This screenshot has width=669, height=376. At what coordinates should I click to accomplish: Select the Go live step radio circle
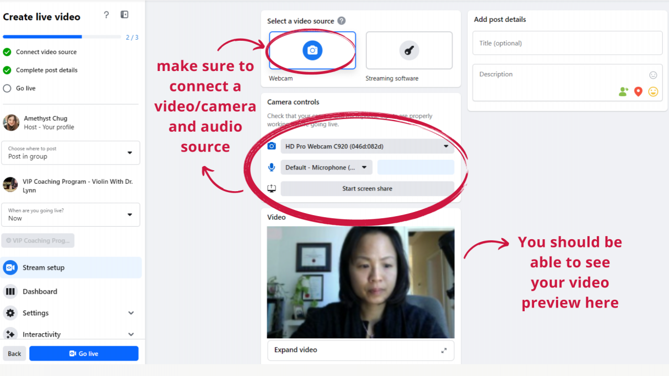pyautogui.click(x=7, y=88)
